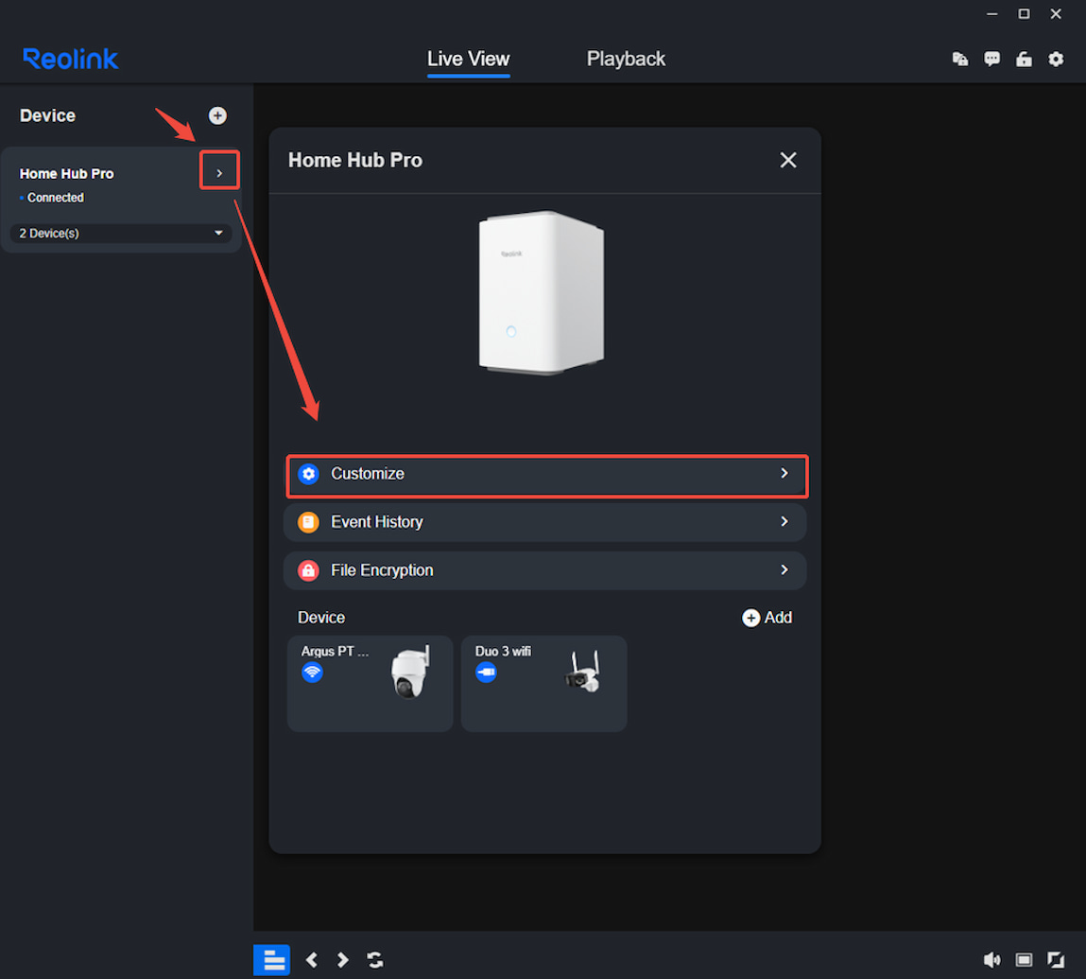Screen dimensions: 1086x979
Task: Open Event History row
Action: tap(545, 522)
